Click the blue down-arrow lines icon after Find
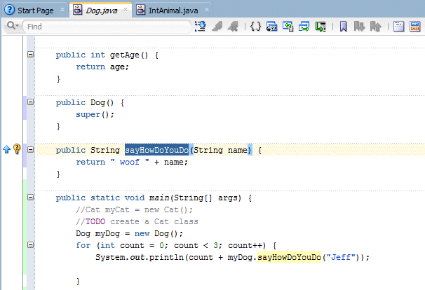The height and width of the screenshot is (290, 425). click(201, 27)
